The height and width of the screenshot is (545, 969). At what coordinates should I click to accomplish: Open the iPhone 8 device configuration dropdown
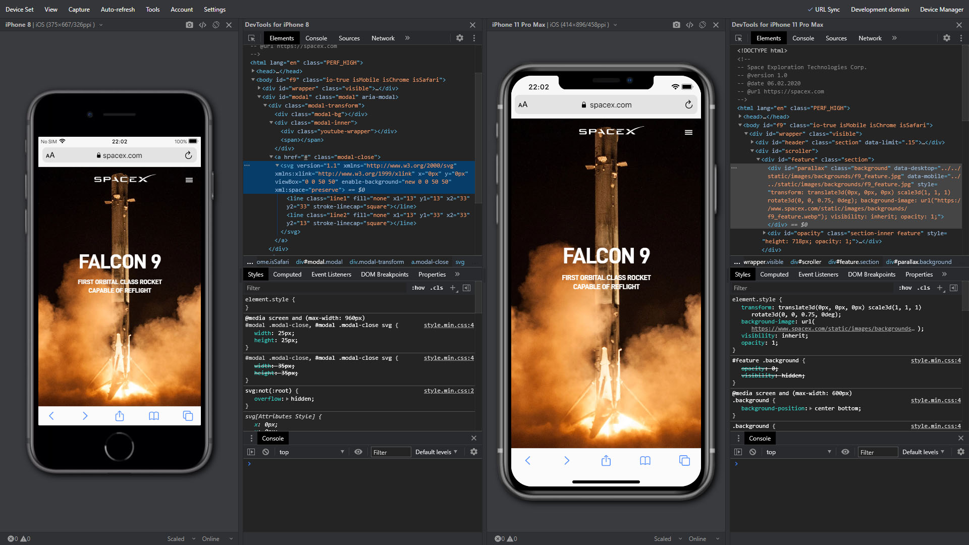pos(101,24)
